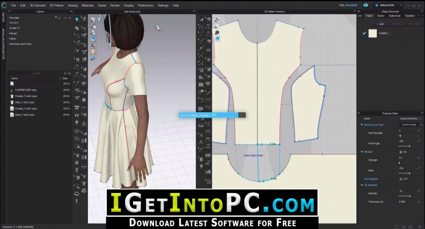This screenshot has height=229, width=425.
Task: Click the show avatar head icon in 3D viewport
Action: pos(93,51)
